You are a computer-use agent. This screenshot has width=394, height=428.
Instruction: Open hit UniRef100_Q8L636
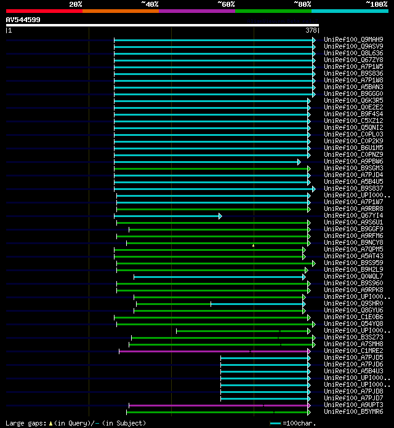(x=353, y=53)
